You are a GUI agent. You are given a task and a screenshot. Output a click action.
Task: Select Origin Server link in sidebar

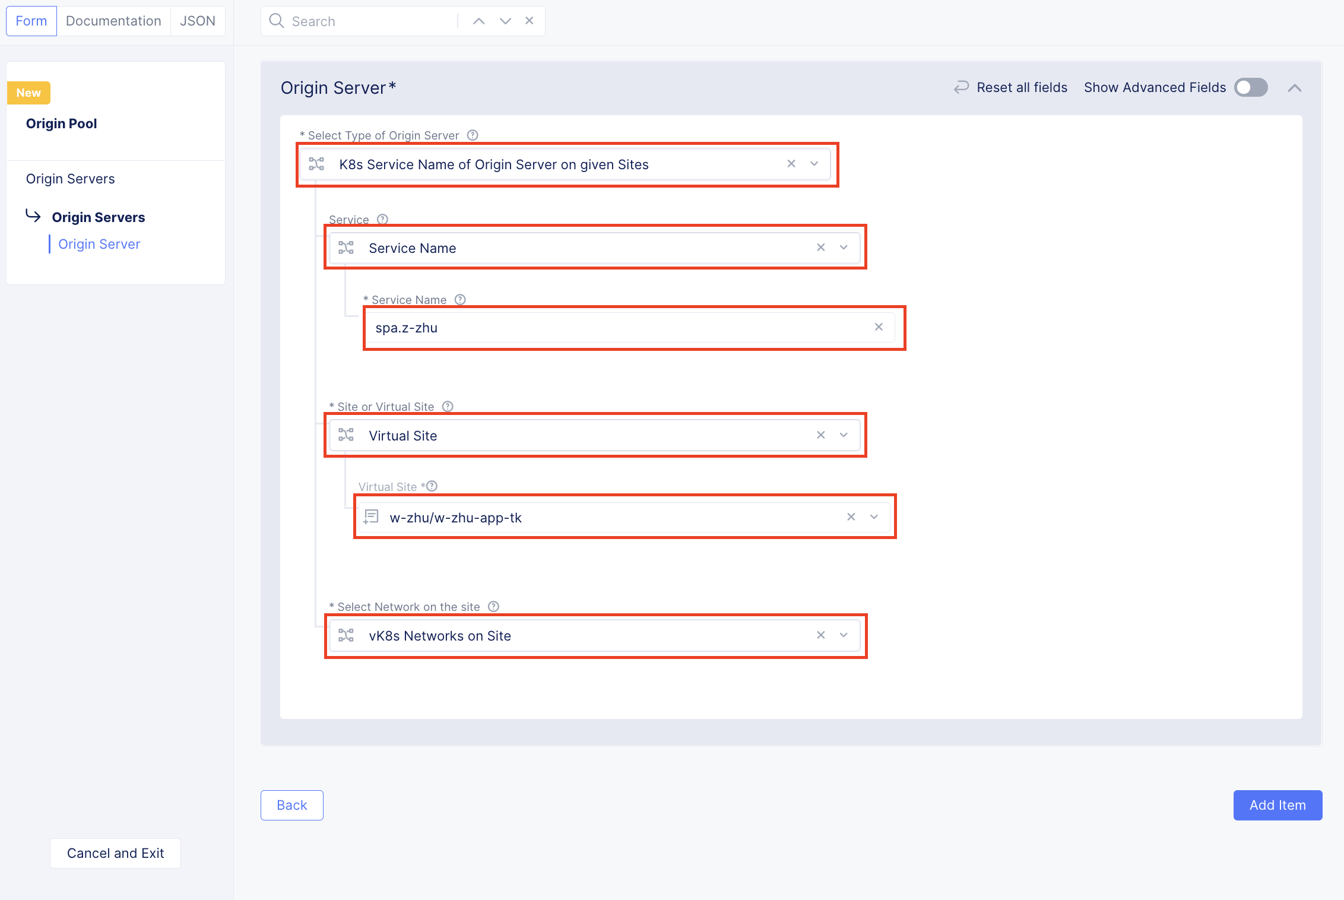(x=99, y=244)
